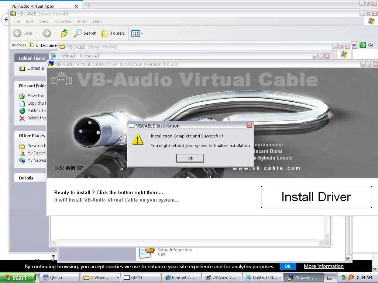
Task: Click the Move this file icon
Action: coord(22,96)
